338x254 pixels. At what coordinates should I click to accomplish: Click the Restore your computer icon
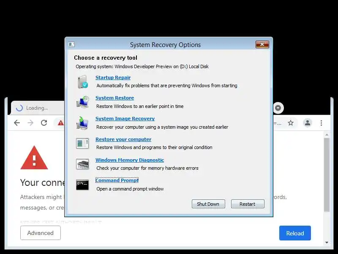coord(82,144)
